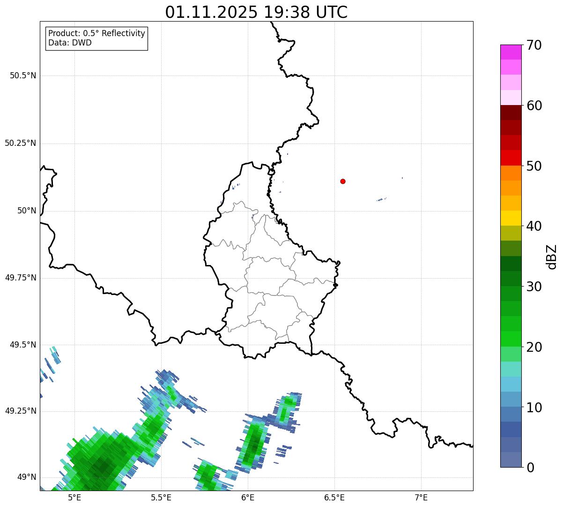This screenshot has width=563, height=507.
Task: Click the 5°E longitude tick label
Action: [x=74, y=498]
